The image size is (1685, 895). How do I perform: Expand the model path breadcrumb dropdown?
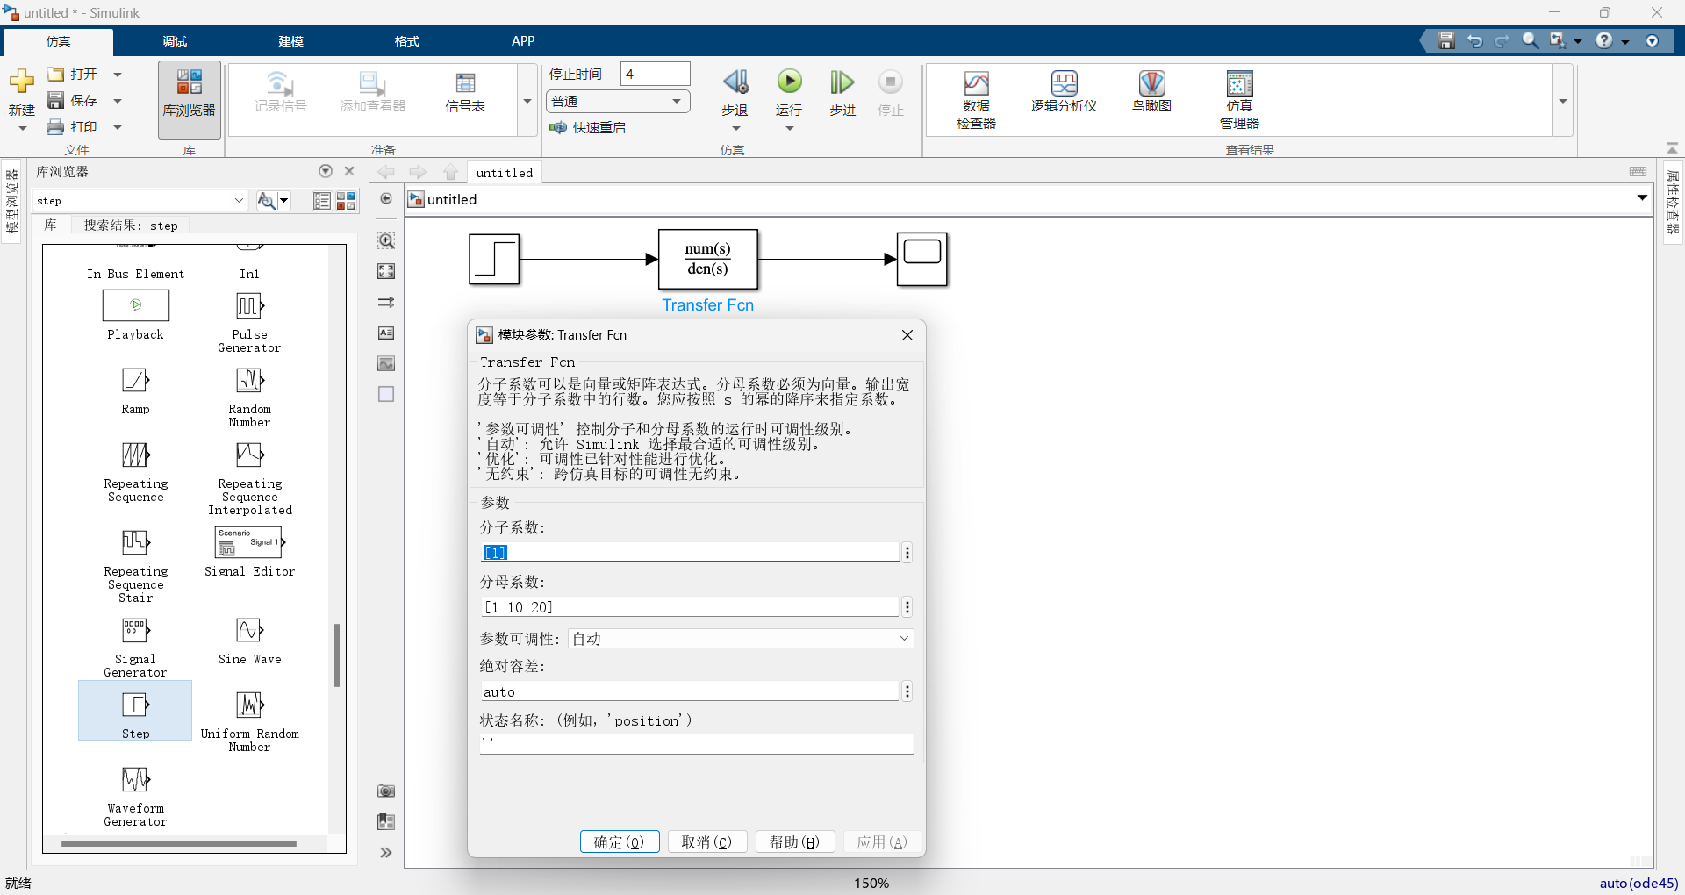[1642, 198]
